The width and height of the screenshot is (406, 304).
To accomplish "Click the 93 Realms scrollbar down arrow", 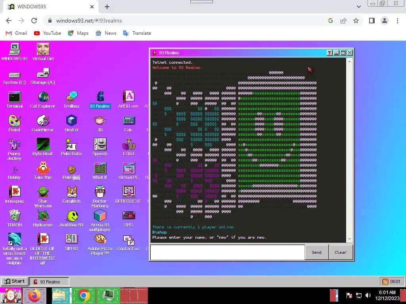I will point(350,239).
